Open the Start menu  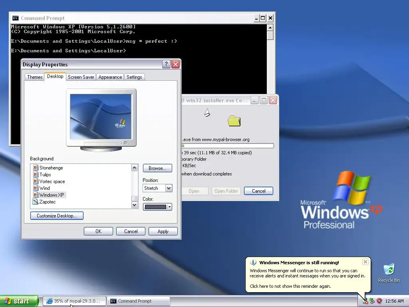pos(19,301)
